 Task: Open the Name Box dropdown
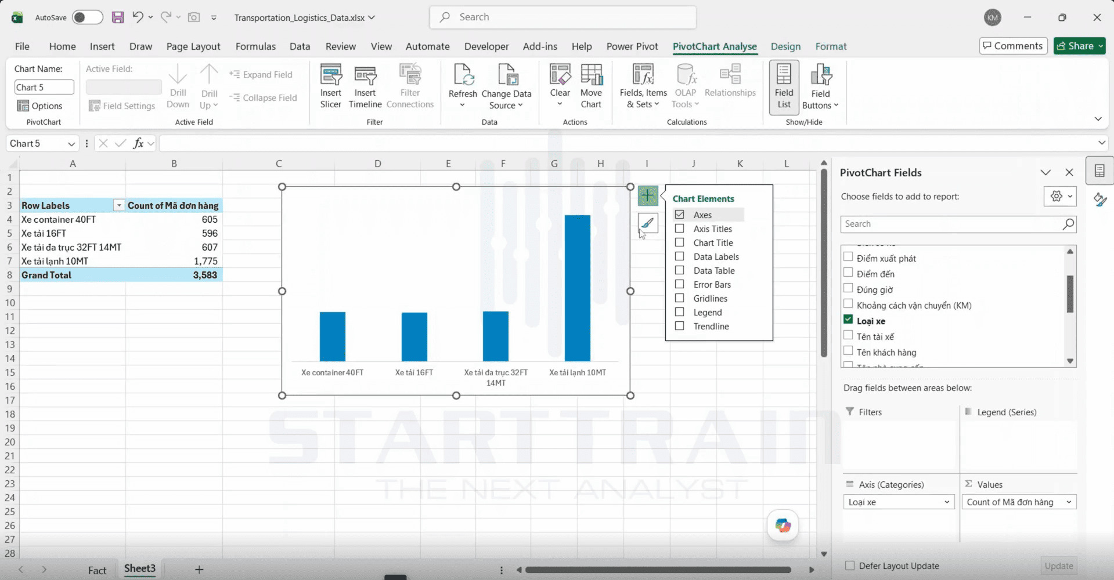pos(71,144)
